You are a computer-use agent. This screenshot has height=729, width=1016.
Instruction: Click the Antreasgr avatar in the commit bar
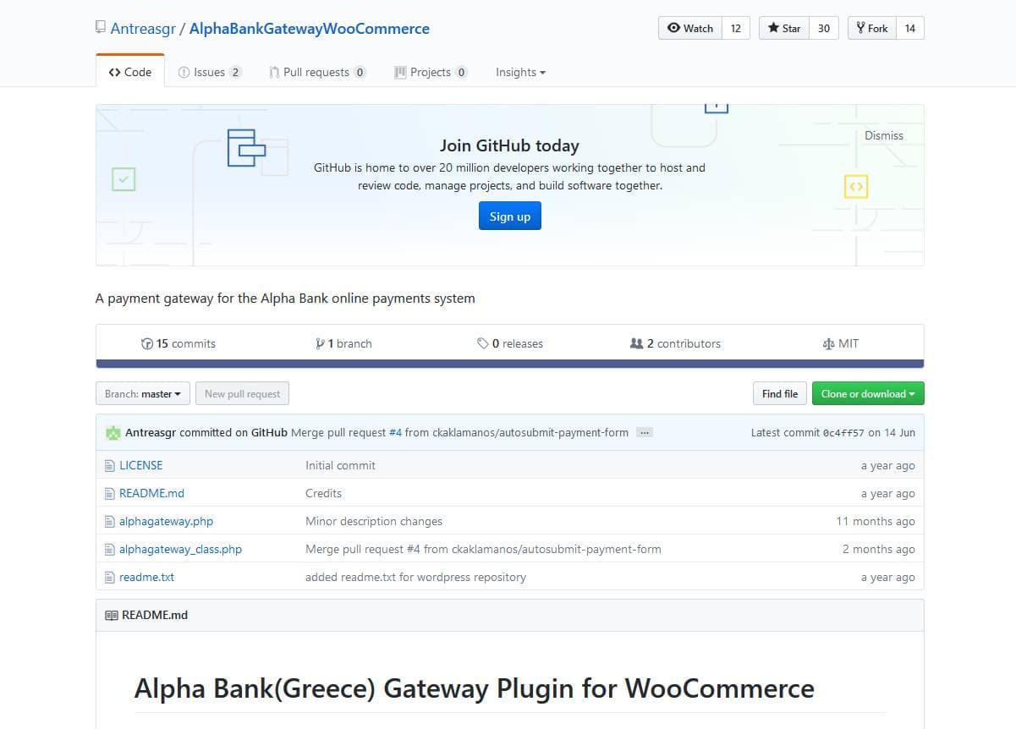tap(113, 433)
